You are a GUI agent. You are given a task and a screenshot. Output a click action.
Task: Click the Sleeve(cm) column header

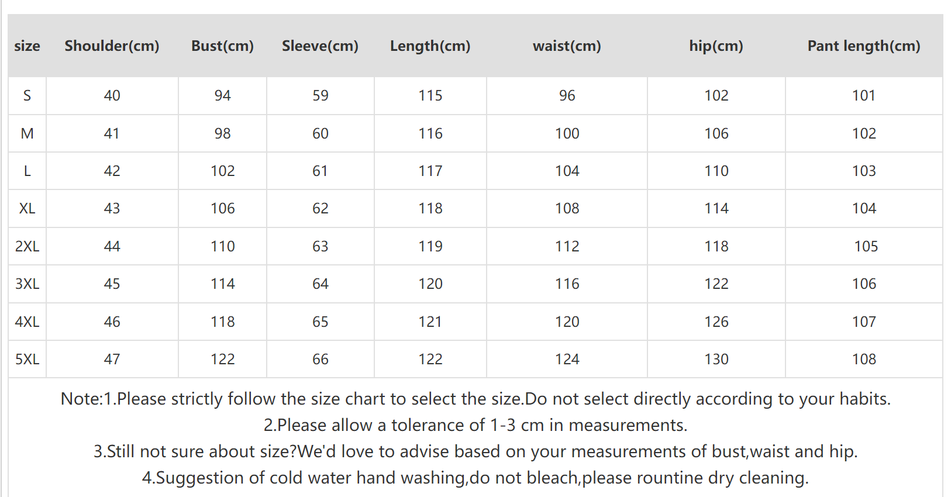[x=320, y=46]
